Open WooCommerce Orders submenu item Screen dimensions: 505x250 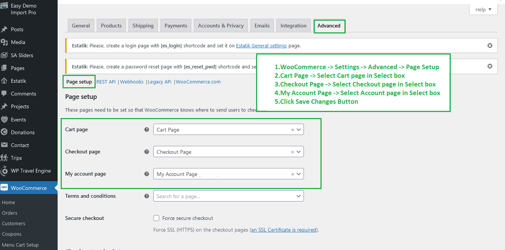click(9, 213)
